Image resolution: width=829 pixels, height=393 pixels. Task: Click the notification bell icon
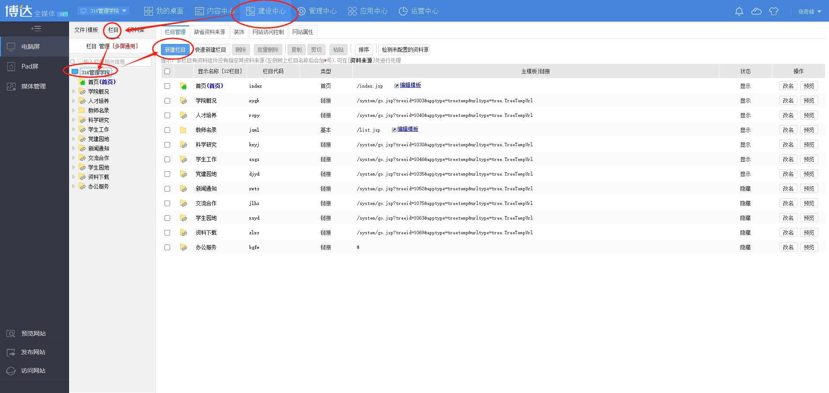coord(739,11)
